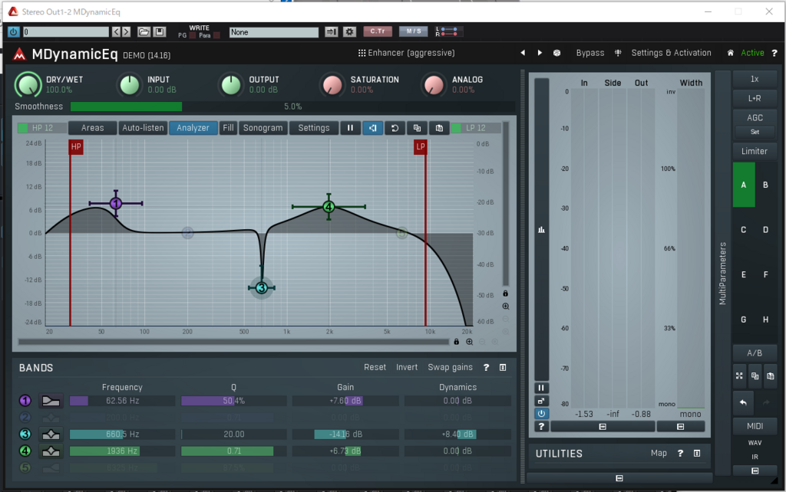Open band 4 filter type selector
Screen dimensions: 786x492
[51, 451]
